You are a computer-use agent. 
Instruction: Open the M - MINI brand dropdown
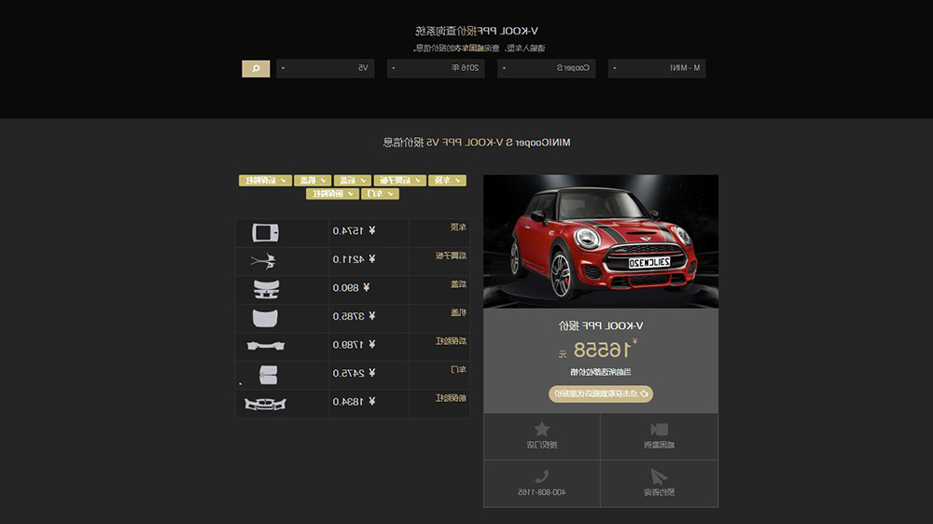click(x=657, y=68)
